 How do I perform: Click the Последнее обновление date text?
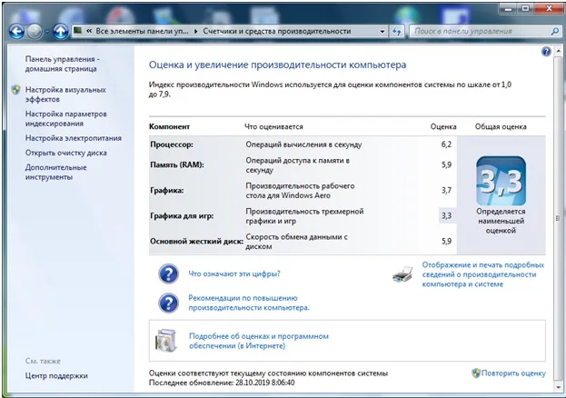222,383
